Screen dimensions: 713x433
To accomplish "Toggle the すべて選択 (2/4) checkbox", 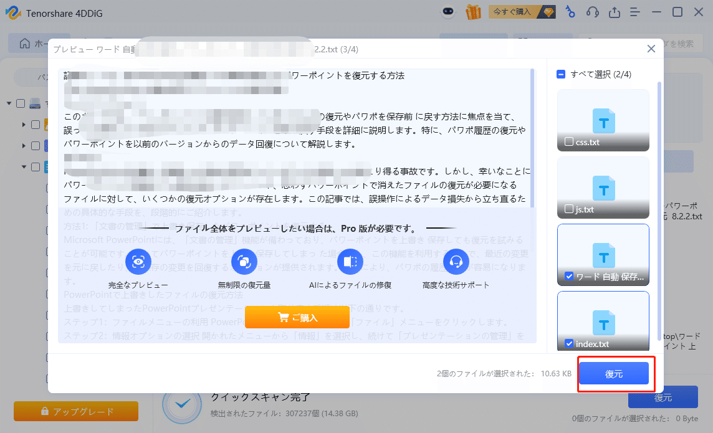I will (561, 74).
